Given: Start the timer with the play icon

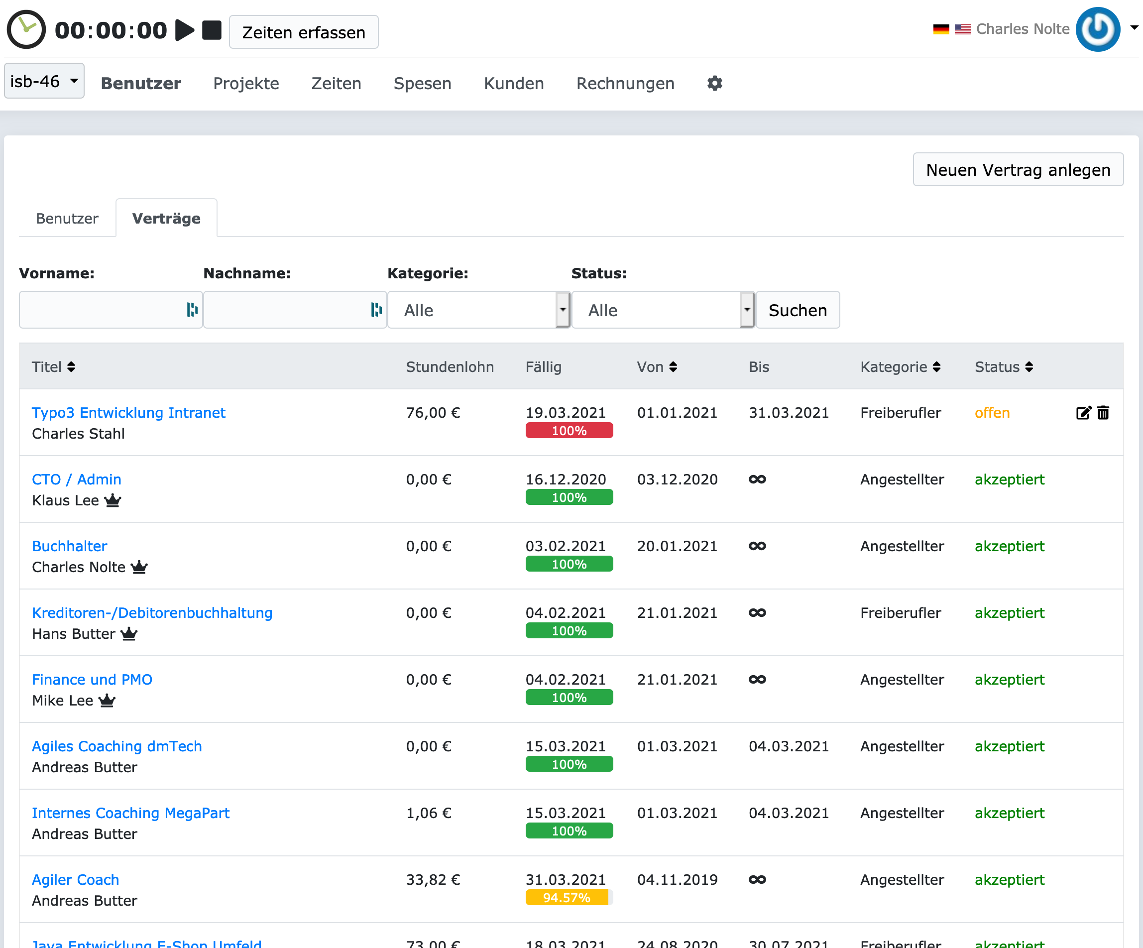Looking at the screenshot, I should (185, 30).
